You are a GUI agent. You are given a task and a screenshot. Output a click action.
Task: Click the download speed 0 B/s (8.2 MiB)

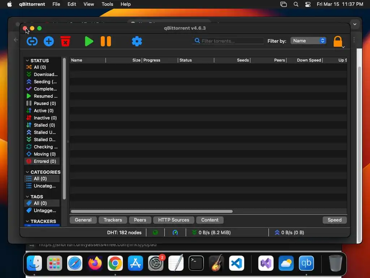(x=211, y=233)
